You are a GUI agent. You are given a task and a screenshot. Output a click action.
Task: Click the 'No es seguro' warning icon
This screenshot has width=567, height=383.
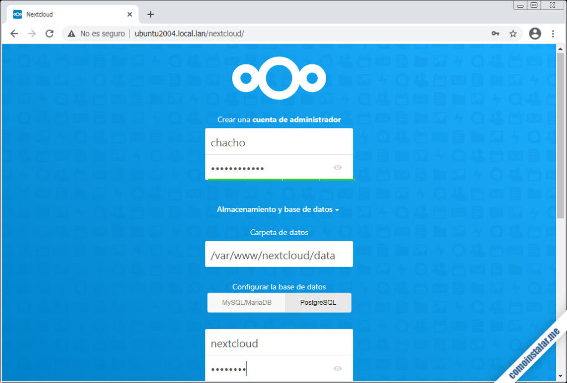pyautogui.click(x=71, y=34)
